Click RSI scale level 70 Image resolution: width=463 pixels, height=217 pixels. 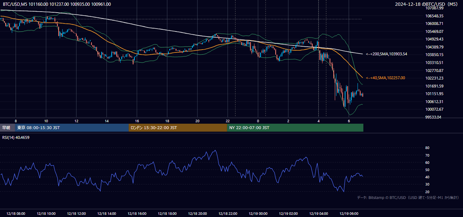coord(427,155)
